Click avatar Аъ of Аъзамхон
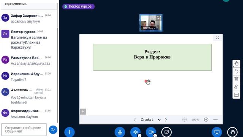Viewport: 243px width, 137px height. 5,92
